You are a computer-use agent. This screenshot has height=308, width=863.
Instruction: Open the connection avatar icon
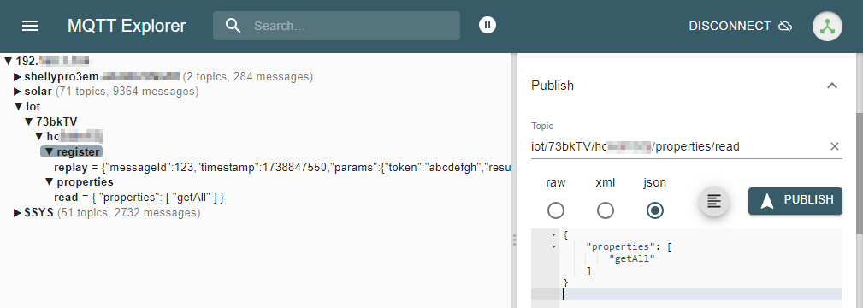827,26
